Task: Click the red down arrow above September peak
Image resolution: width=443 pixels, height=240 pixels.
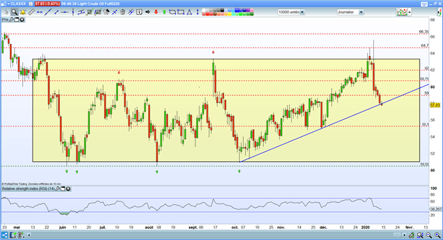Action: click(x=213, y=52)
